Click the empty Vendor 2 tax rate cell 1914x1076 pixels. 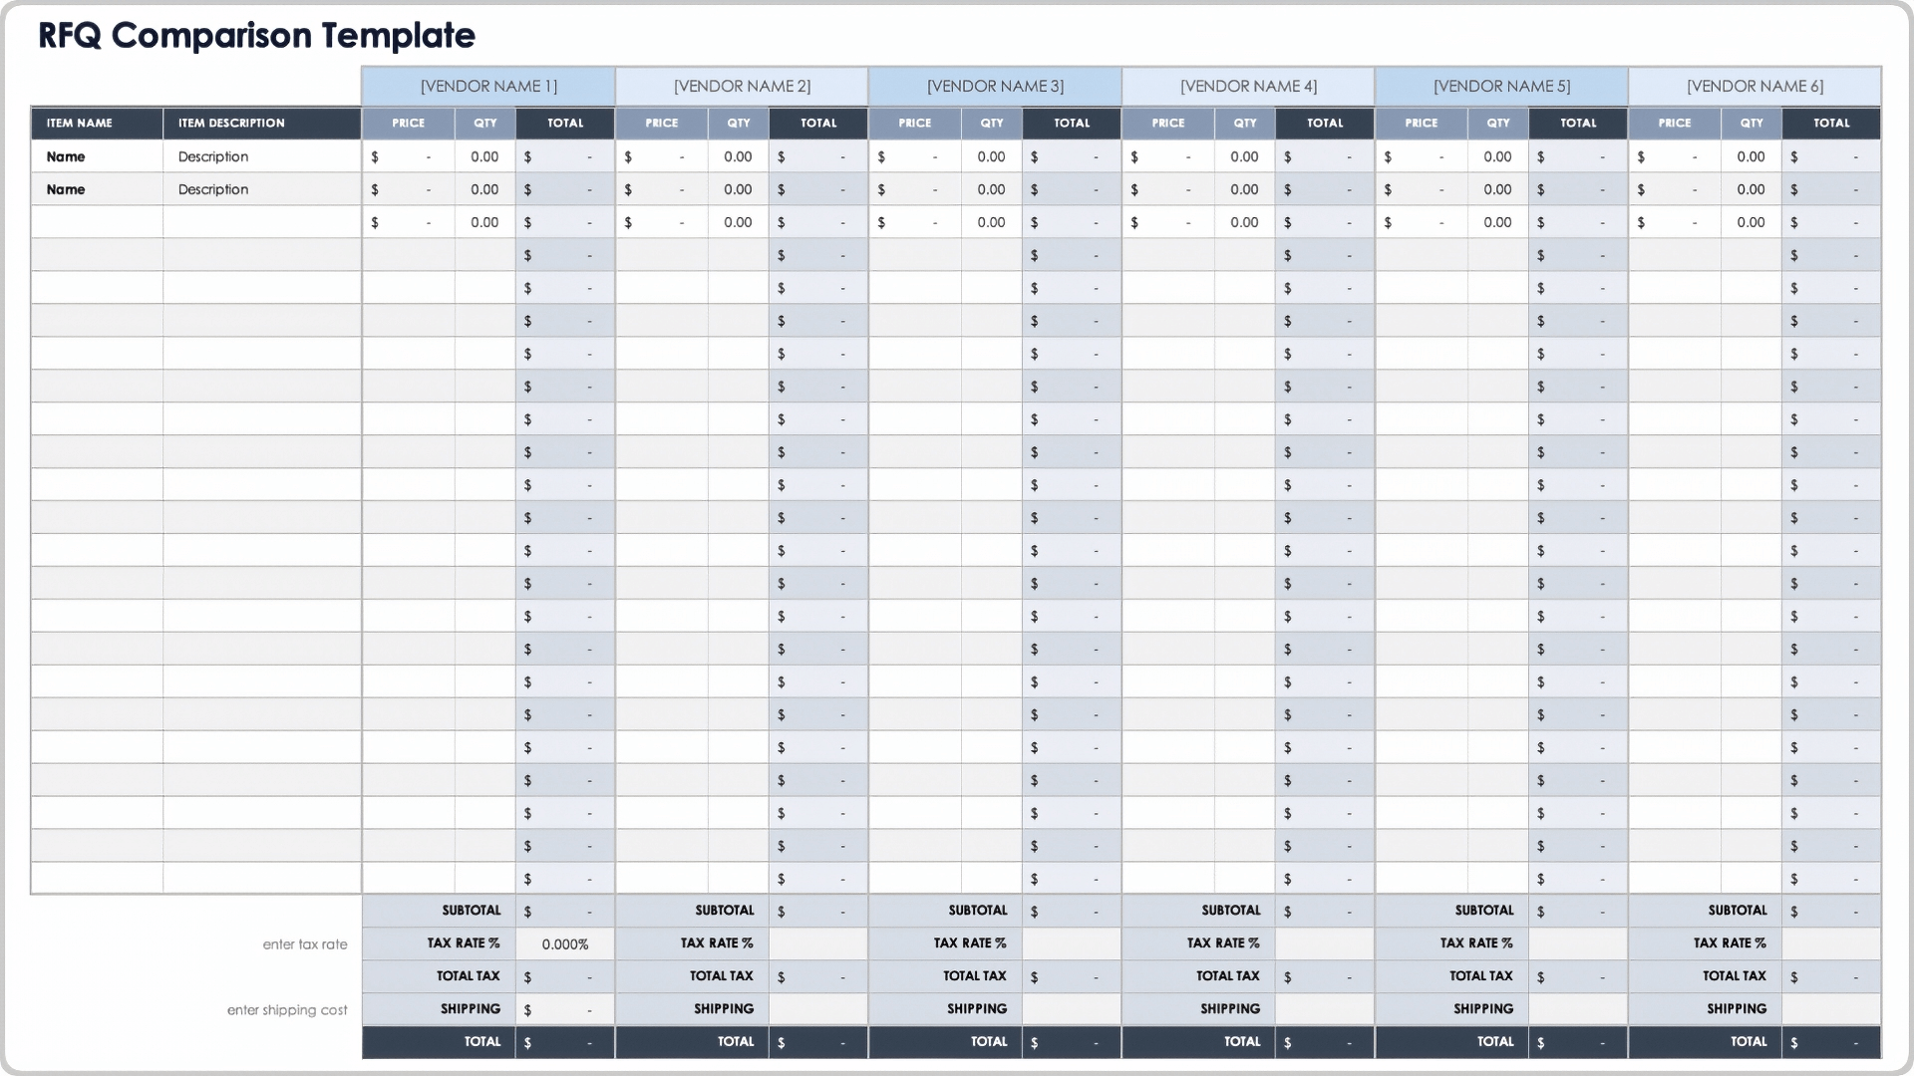pyautogui.click(x=818, y=943)
